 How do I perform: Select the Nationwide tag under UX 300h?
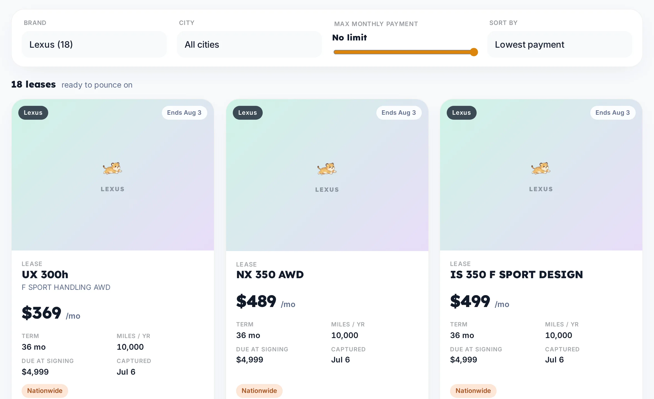click(45, 391)
